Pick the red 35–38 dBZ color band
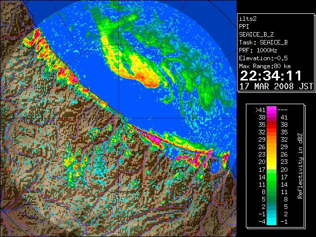Image resolution: width=316 pixels, height=237 pixels. point(272,125)
